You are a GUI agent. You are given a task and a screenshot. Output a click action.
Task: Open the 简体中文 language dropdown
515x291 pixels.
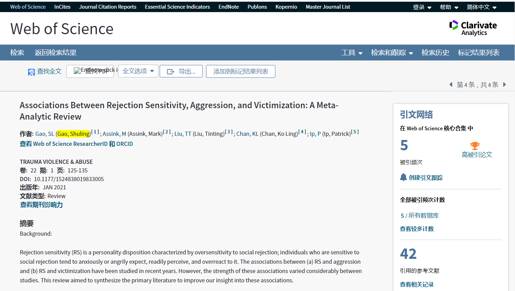tap(481, 7)
